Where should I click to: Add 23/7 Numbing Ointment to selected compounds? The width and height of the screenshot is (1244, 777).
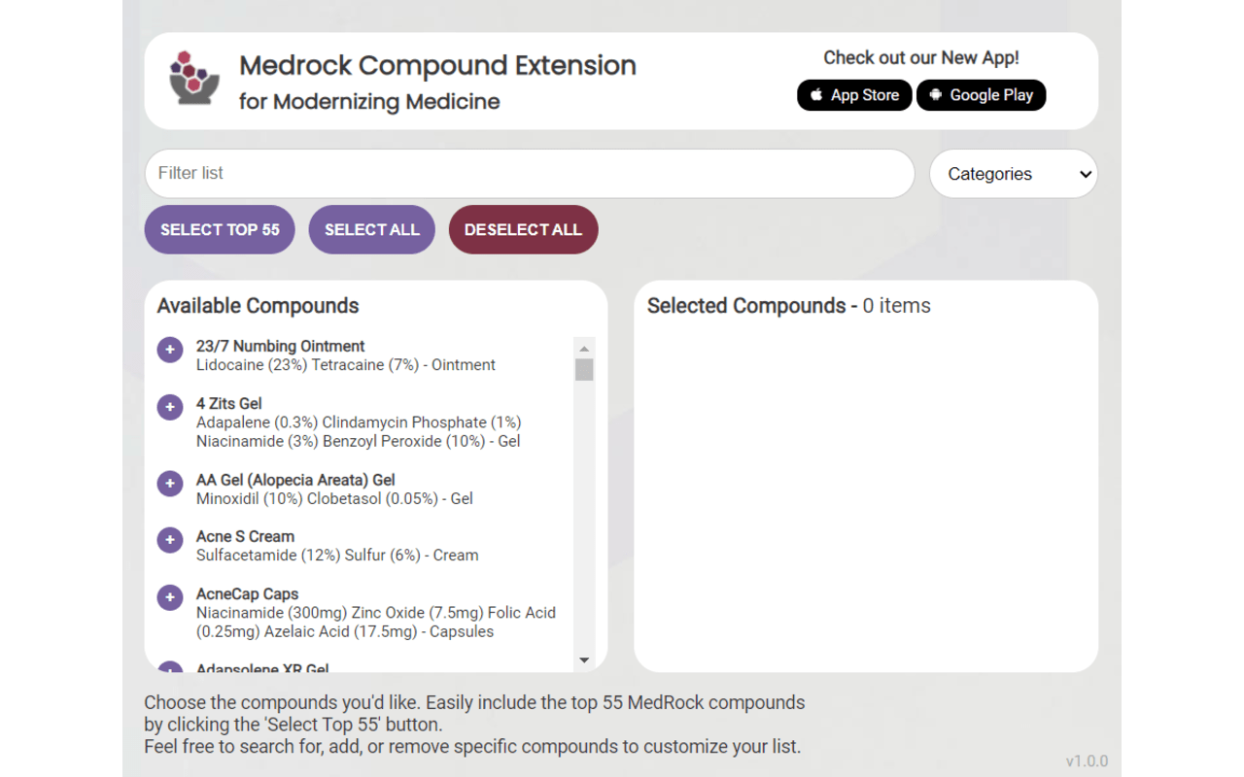click(169, 350)
